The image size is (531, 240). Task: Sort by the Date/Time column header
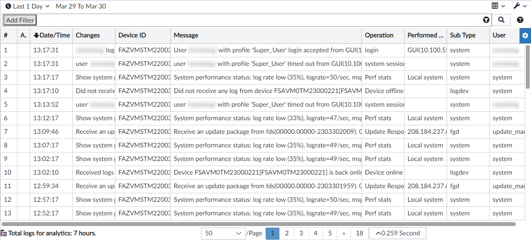(52, 35)
